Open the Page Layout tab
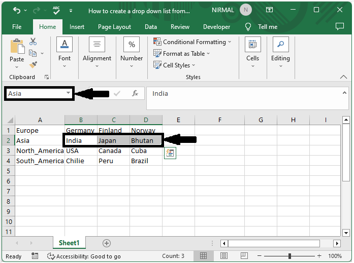The width and height of the screenshot is (354, 263). (114, 27)
